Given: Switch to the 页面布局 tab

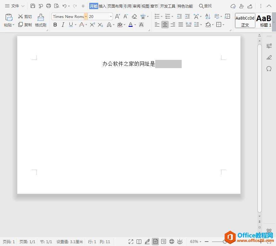Looking at the screenshot, I should pos(115,6).
